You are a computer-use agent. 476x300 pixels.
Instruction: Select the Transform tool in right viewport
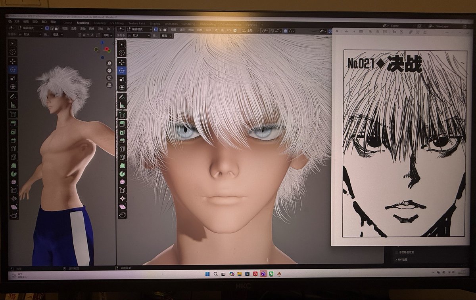pos(122,87)
